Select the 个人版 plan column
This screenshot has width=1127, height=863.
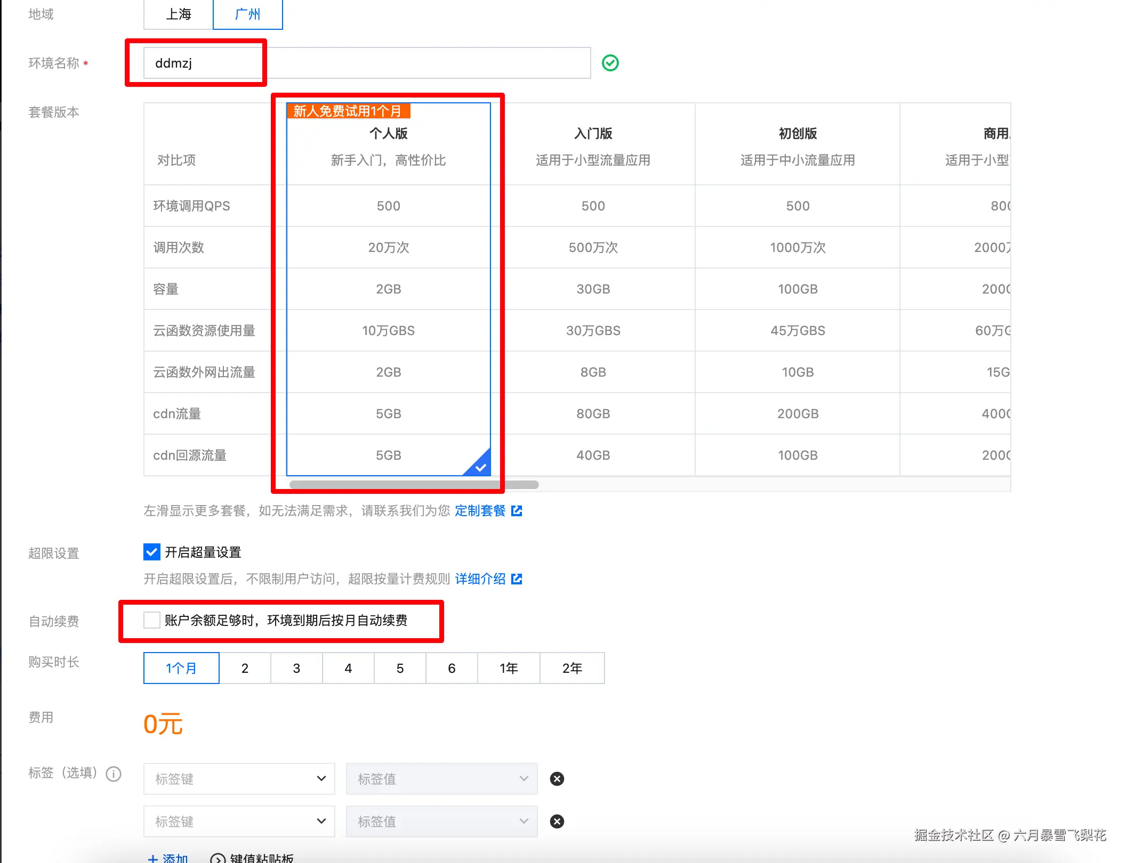coord(388,133)
